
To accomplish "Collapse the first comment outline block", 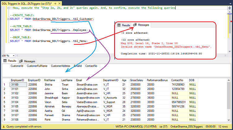I will click(x=8, y=8).
